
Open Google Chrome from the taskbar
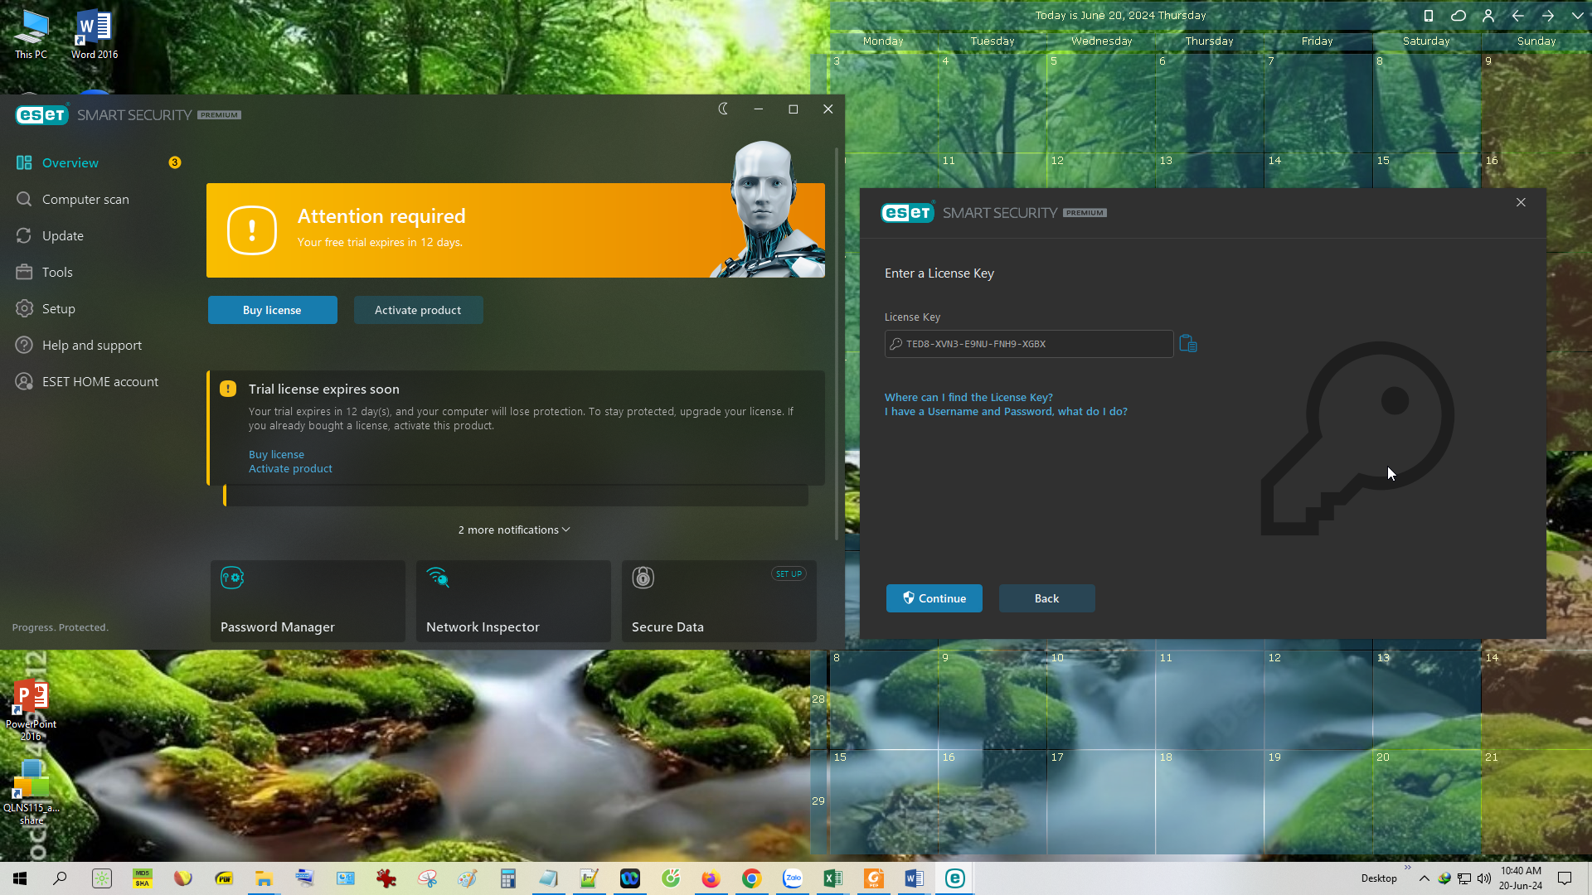click(x=751, y=878)
